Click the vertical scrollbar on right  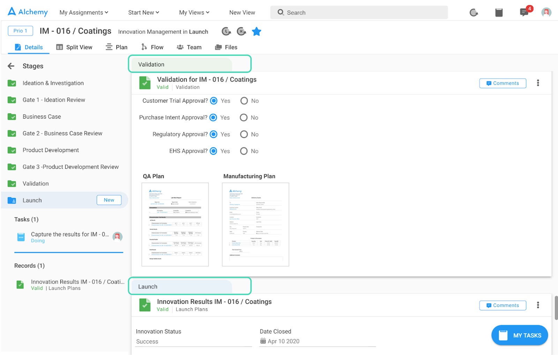556,308
